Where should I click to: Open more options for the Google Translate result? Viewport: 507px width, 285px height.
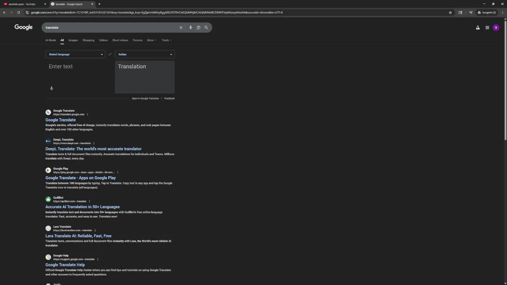tap(88, 114)
